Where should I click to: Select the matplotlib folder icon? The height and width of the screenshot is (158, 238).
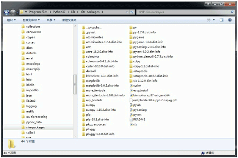click(84, 81)
